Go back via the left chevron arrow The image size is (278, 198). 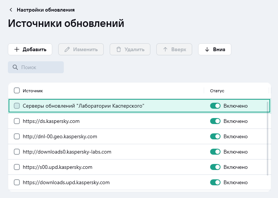(x=11, y=10)
